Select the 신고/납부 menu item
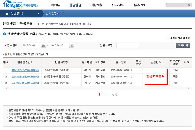The height and width of the screenshot is (130, 195). tap(118, 5)
